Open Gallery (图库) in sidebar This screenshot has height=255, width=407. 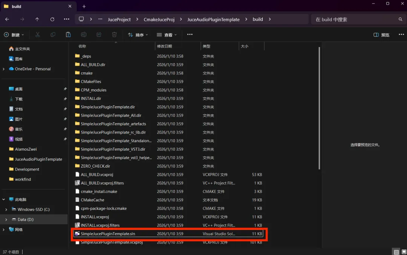[x=16, y=59]
